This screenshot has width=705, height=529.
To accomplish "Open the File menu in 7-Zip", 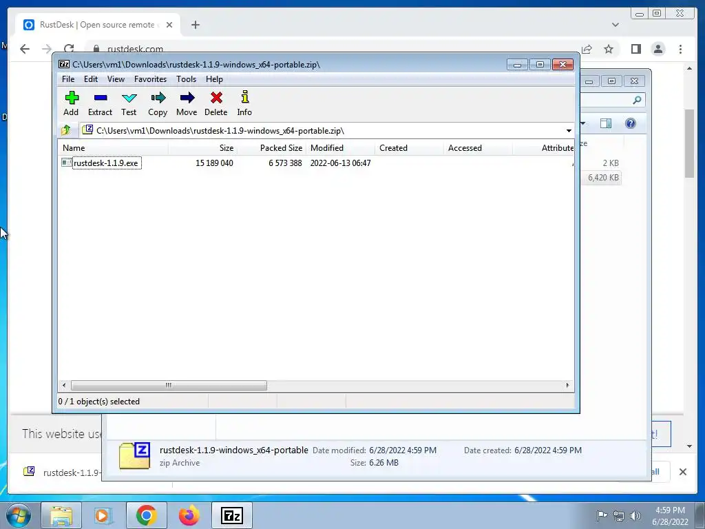I will (x=68, y=79).
